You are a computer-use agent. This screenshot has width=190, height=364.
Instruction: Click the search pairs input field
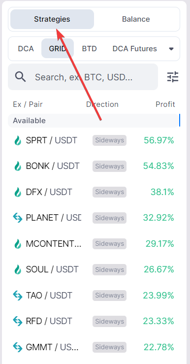pyautogui.click(x=83, y=77)
